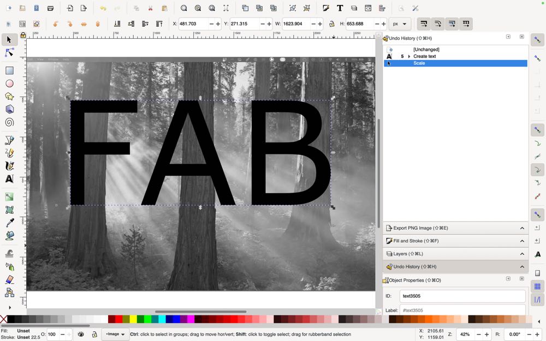Screen dimensions: 546x341
Task: Open the px units dropdown
Action: (400, 23)
